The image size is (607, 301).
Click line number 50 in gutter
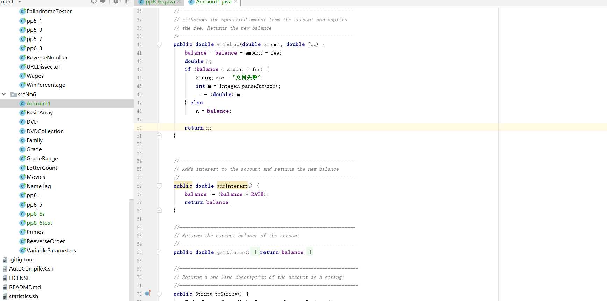(139, 128)
